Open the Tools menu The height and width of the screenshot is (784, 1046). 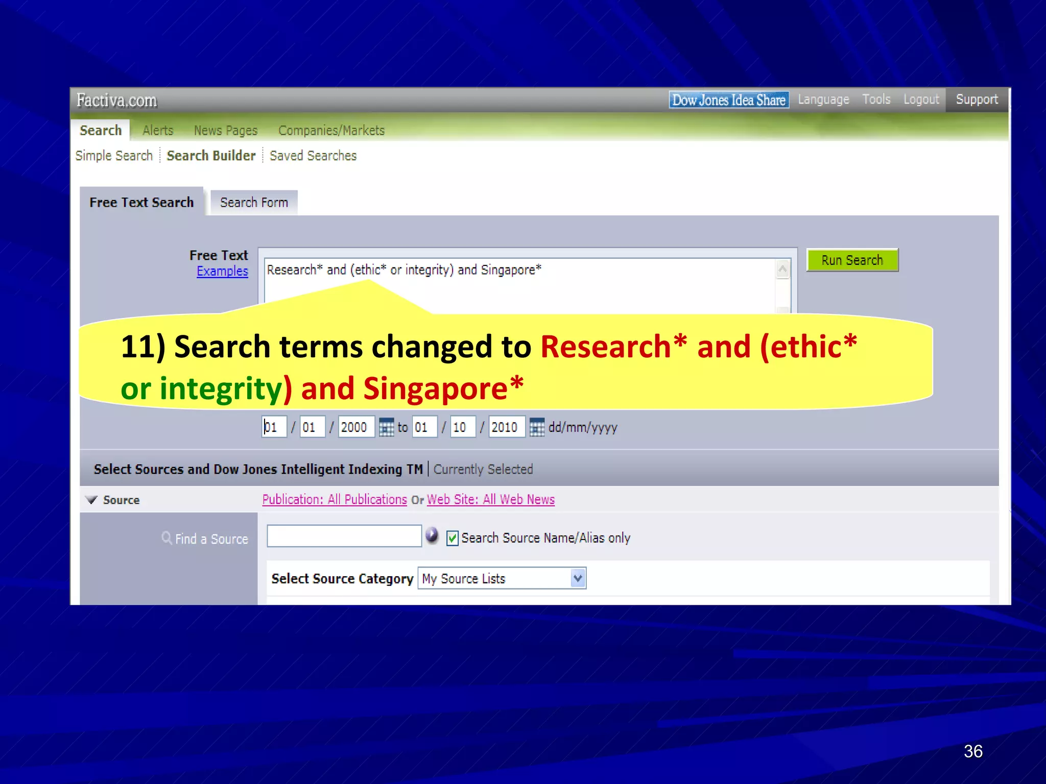tap(876, 100)
